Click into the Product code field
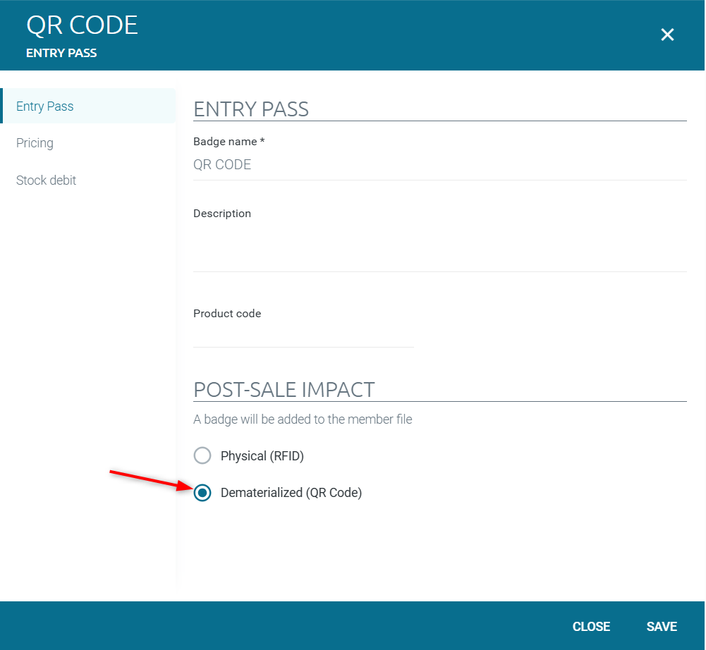The height and width of the screenshot is (650, 706). click(x=303, y=335)
